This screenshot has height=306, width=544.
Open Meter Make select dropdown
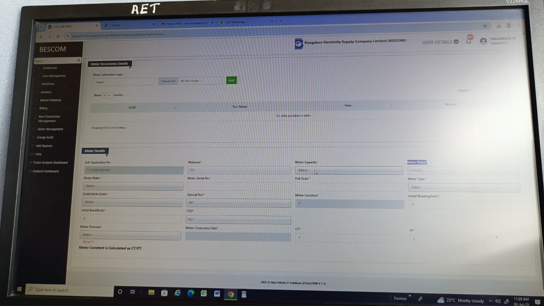tap(133, 186)
